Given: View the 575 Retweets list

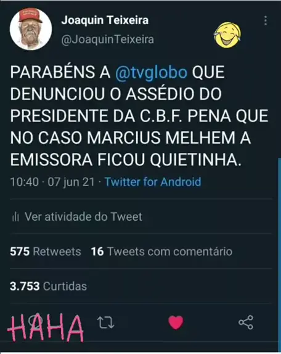Looking at the screenshot, I should coord(46,252).
